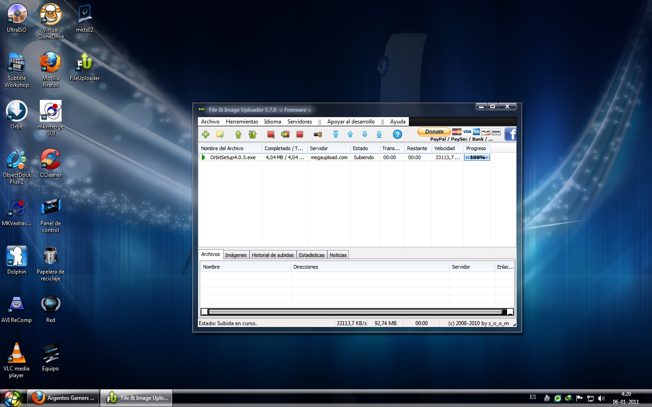This screenshot has height=407, width=652.
Task: Open the Servidores menu
Action: (300, 122)
